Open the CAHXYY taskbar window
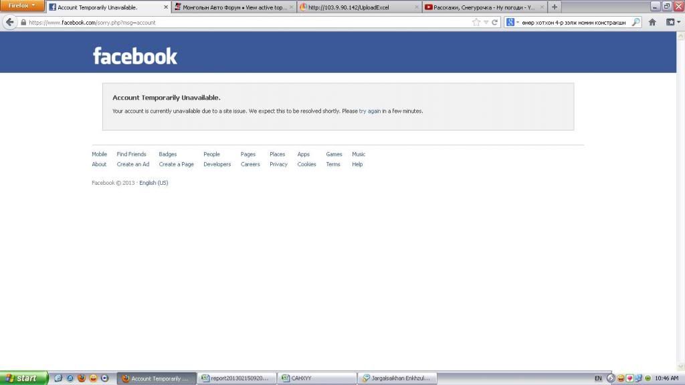This screenshot has height=385, width=685. tap(317, 378)
